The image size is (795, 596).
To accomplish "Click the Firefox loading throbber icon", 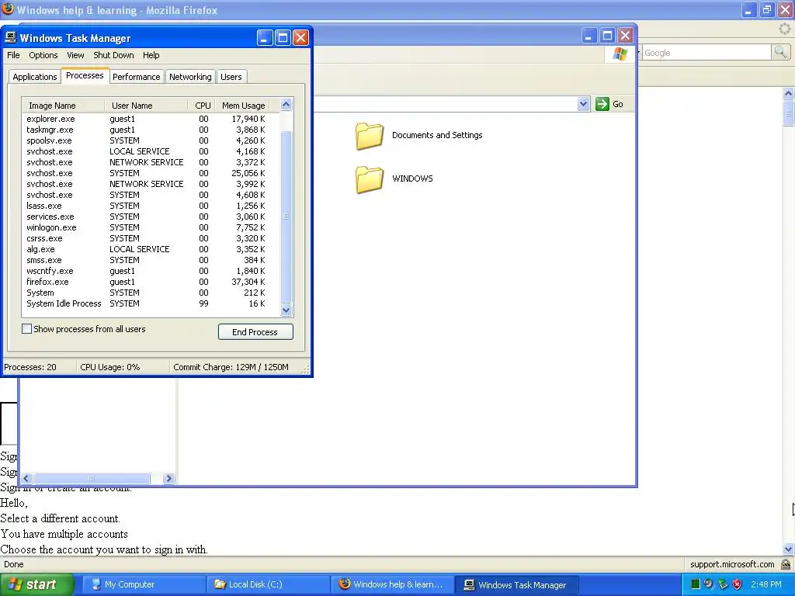I will [785, 29].
